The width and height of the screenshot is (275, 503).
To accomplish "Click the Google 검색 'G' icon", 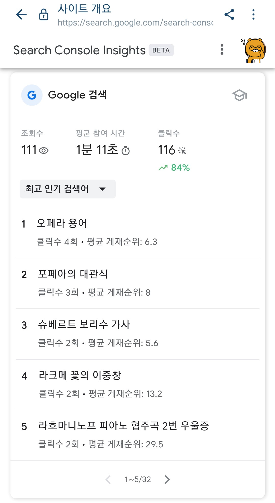I will (32, 95).
